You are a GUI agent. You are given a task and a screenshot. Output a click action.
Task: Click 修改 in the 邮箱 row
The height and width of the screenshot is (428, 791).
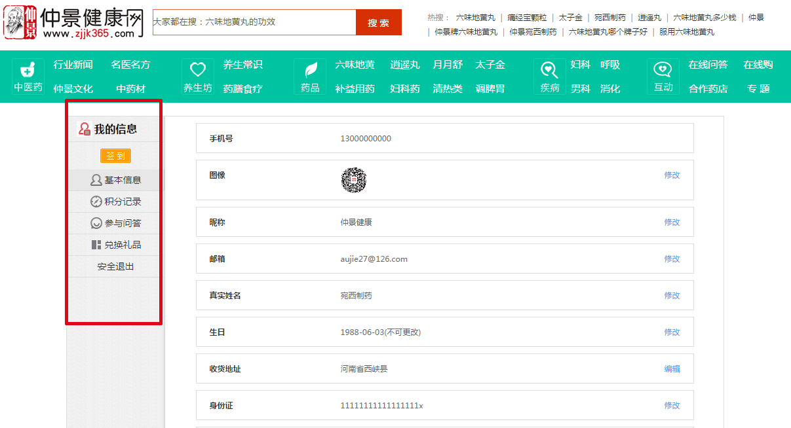672,259
